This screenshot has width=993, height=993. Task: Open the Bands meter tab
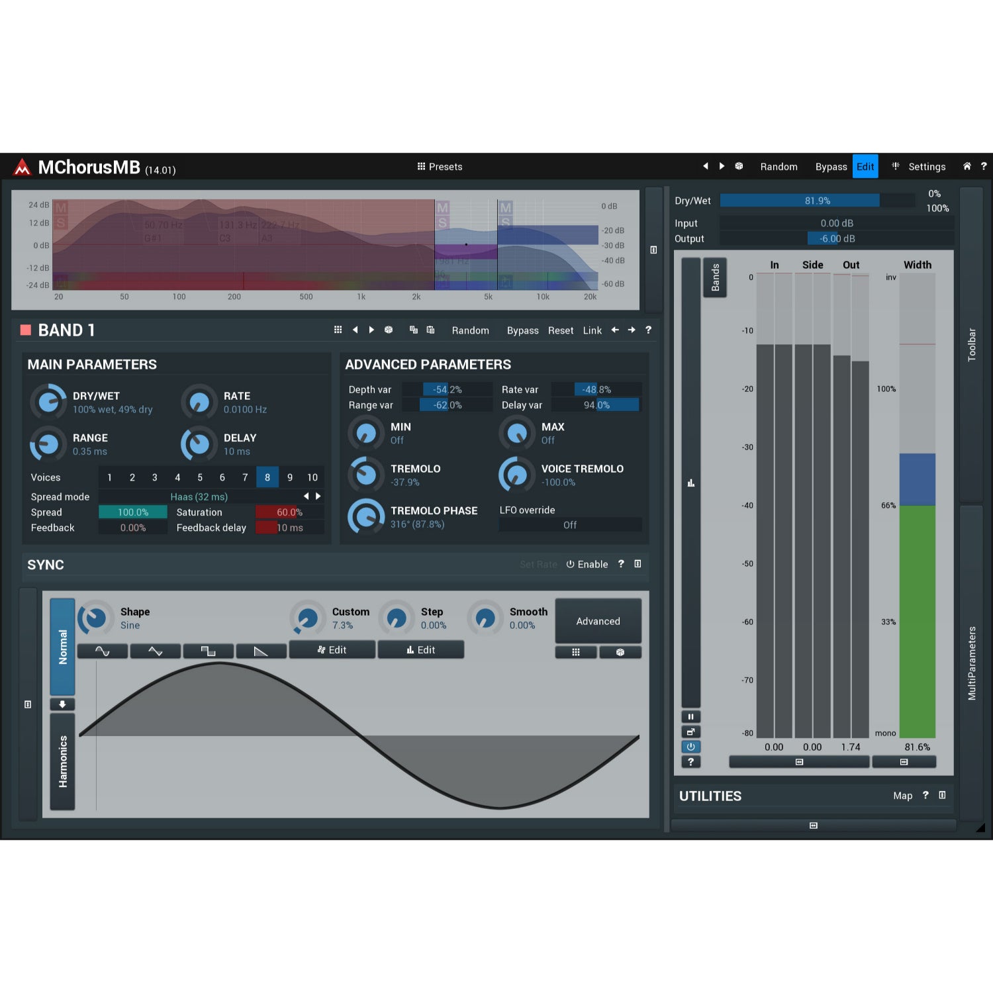coord(715,277)
